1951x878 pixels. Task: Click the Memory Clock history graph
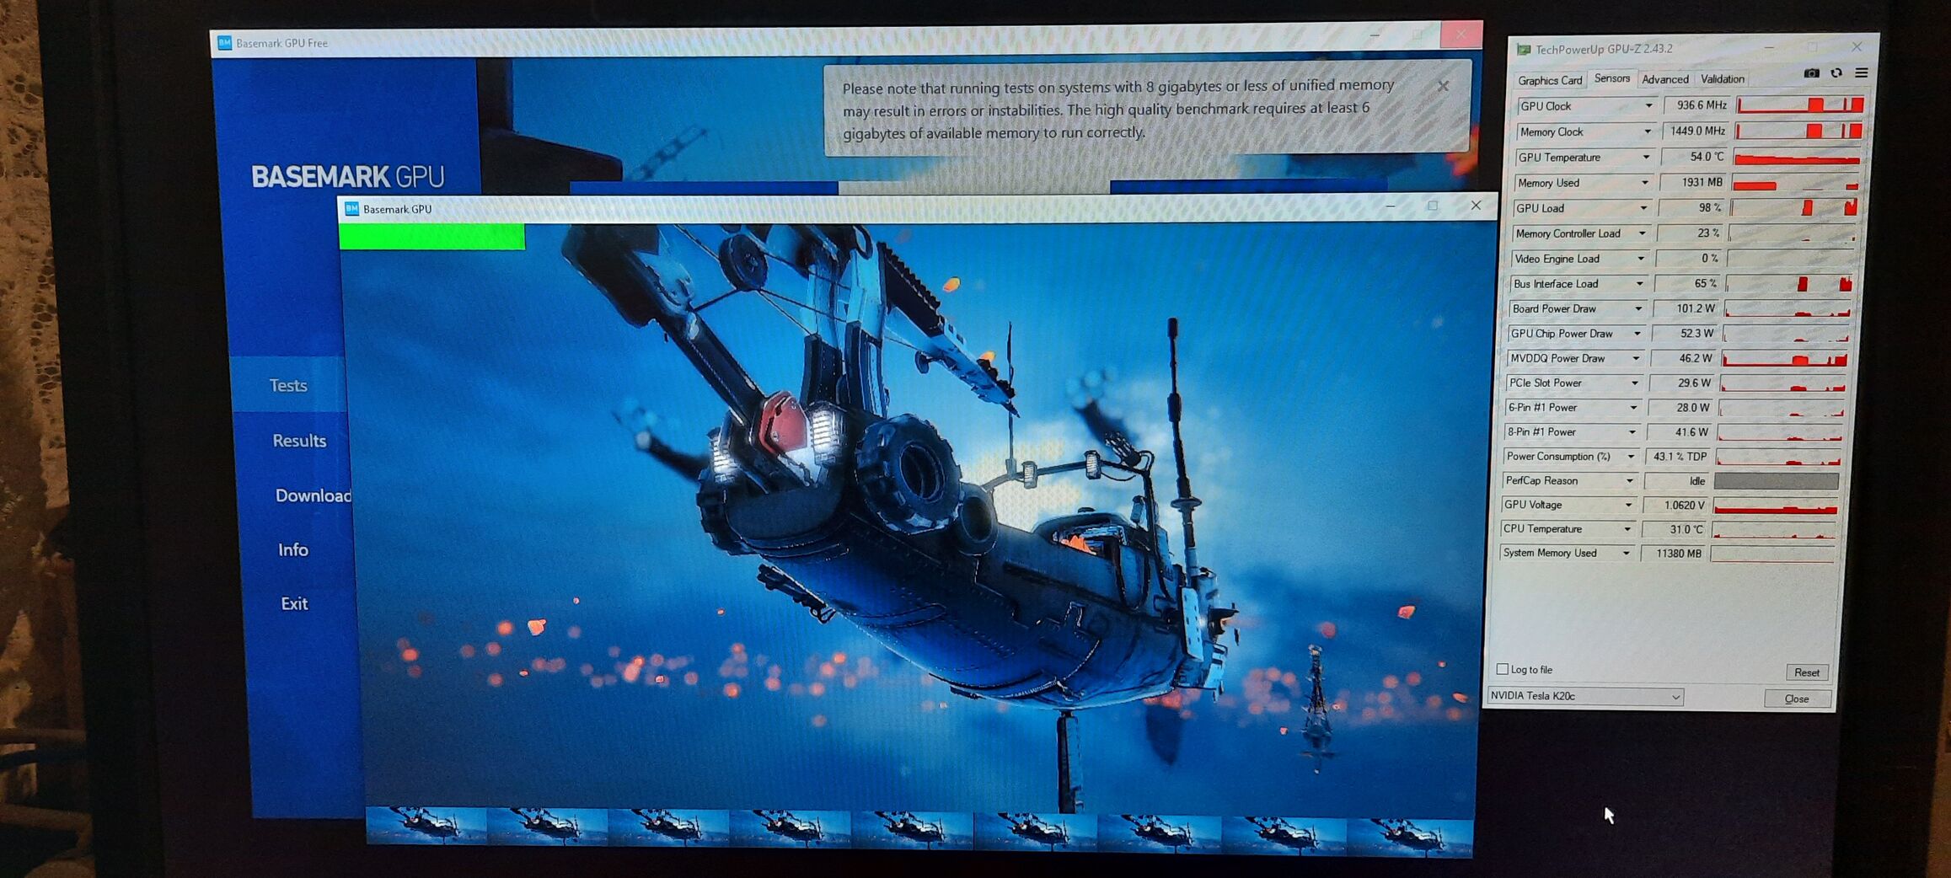pos(1798,131)
